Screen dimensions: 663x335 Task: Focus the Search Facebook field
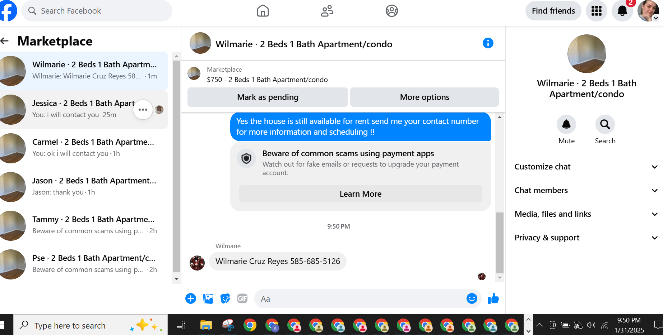point(97,11)
